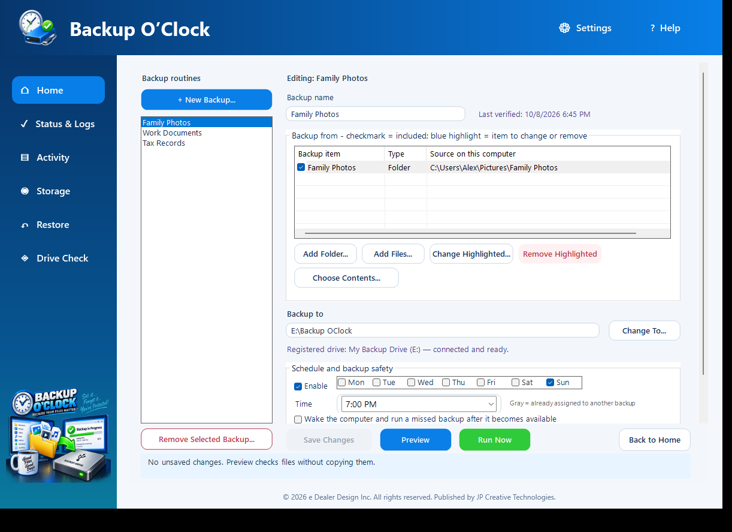Check the Sat day checkbox
This screenshot has width=732, height=532.
(x=515, y=382)
